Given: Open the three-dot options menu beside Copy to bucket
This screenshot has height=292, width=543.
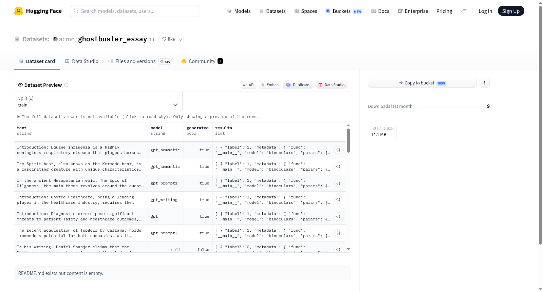Looking at the screenshot, I should click(485, 83).
